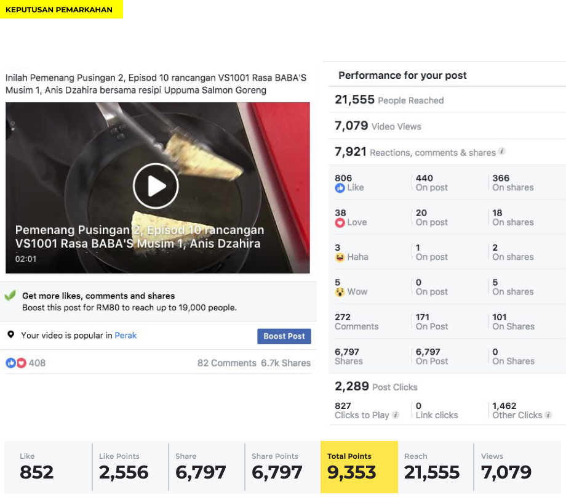Image resolution: width=566 pixels, height=497 pixels.
Task: Click the video title overlay text
Action: (139, 236)
